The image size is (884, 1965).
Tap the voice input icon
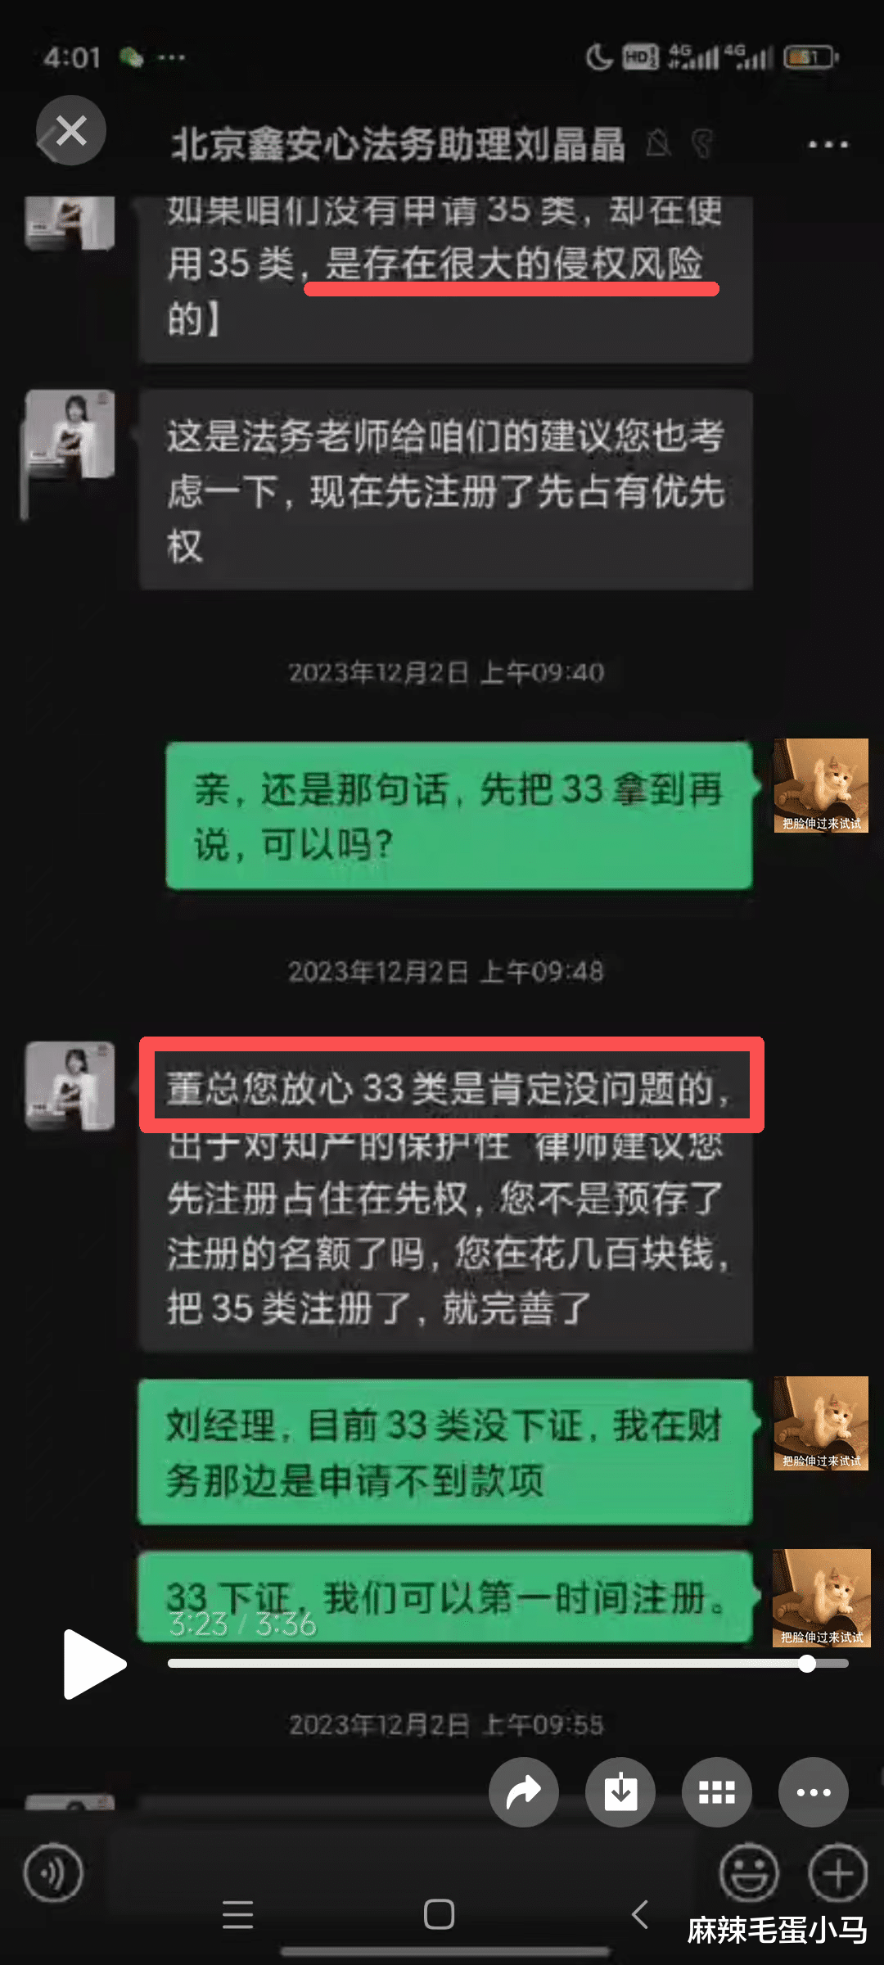53,1872
